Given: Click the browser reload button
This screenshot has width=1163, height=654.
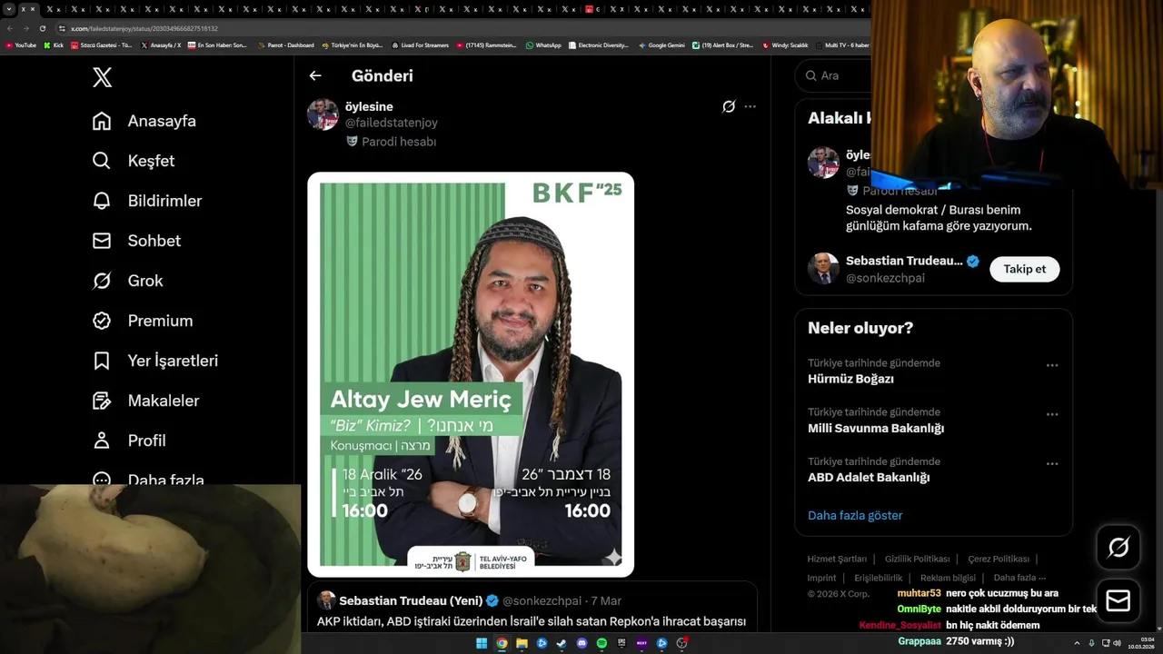Looking at the screenshot, I should 43,28.
